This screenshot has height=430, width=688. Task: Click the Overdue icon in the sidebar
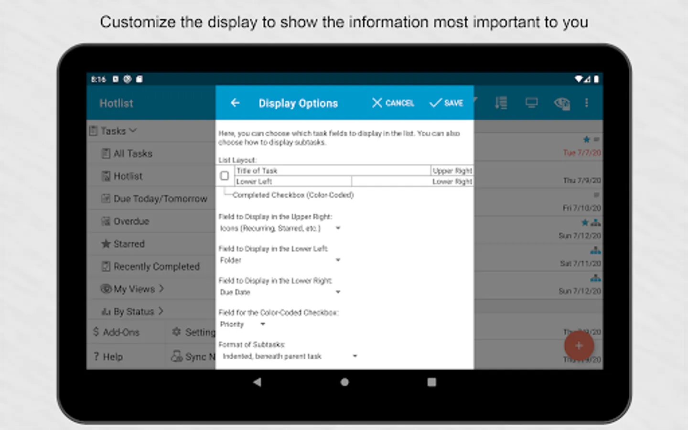pyautogui.click(x=106, y=221)
